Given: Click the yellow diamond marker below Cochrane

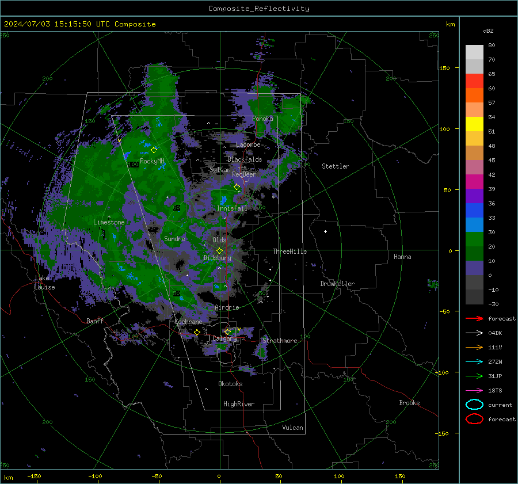Looking at the screenshot, I should tap(197, 332).
